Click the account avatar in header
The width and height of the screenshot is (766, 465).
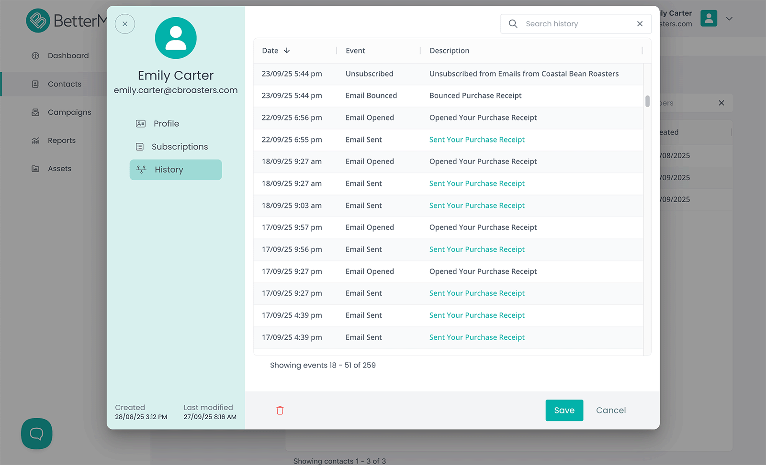click(709, 19)
